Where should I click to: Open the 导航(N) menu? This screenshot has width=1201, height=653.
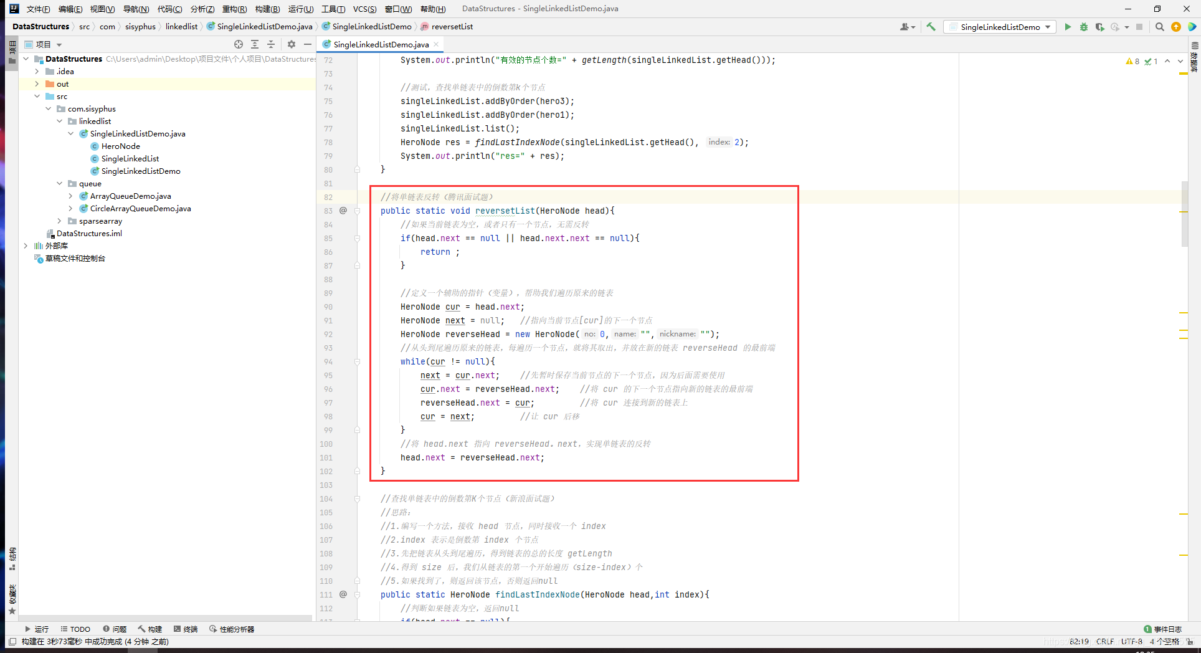[x=136, y=9]
